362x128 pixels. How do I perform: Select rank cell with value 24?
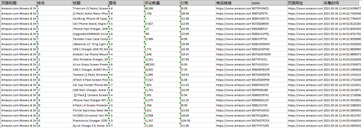(x=54, y=125)
